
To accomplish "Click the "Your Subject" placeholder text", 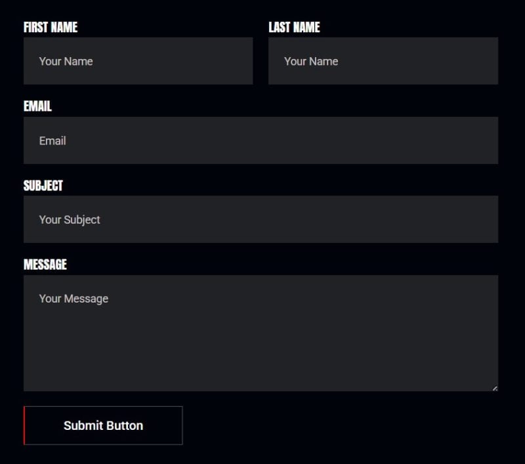I will pyautogui.click(x=70, y=220).
